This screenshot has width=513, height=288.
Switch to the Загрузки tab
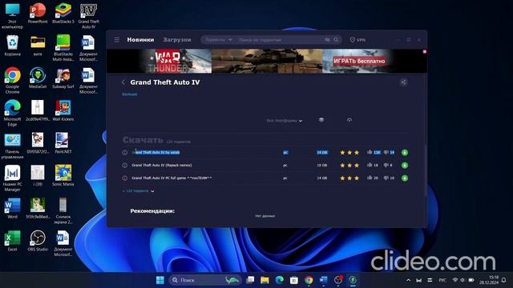click(x=177, y=40)
